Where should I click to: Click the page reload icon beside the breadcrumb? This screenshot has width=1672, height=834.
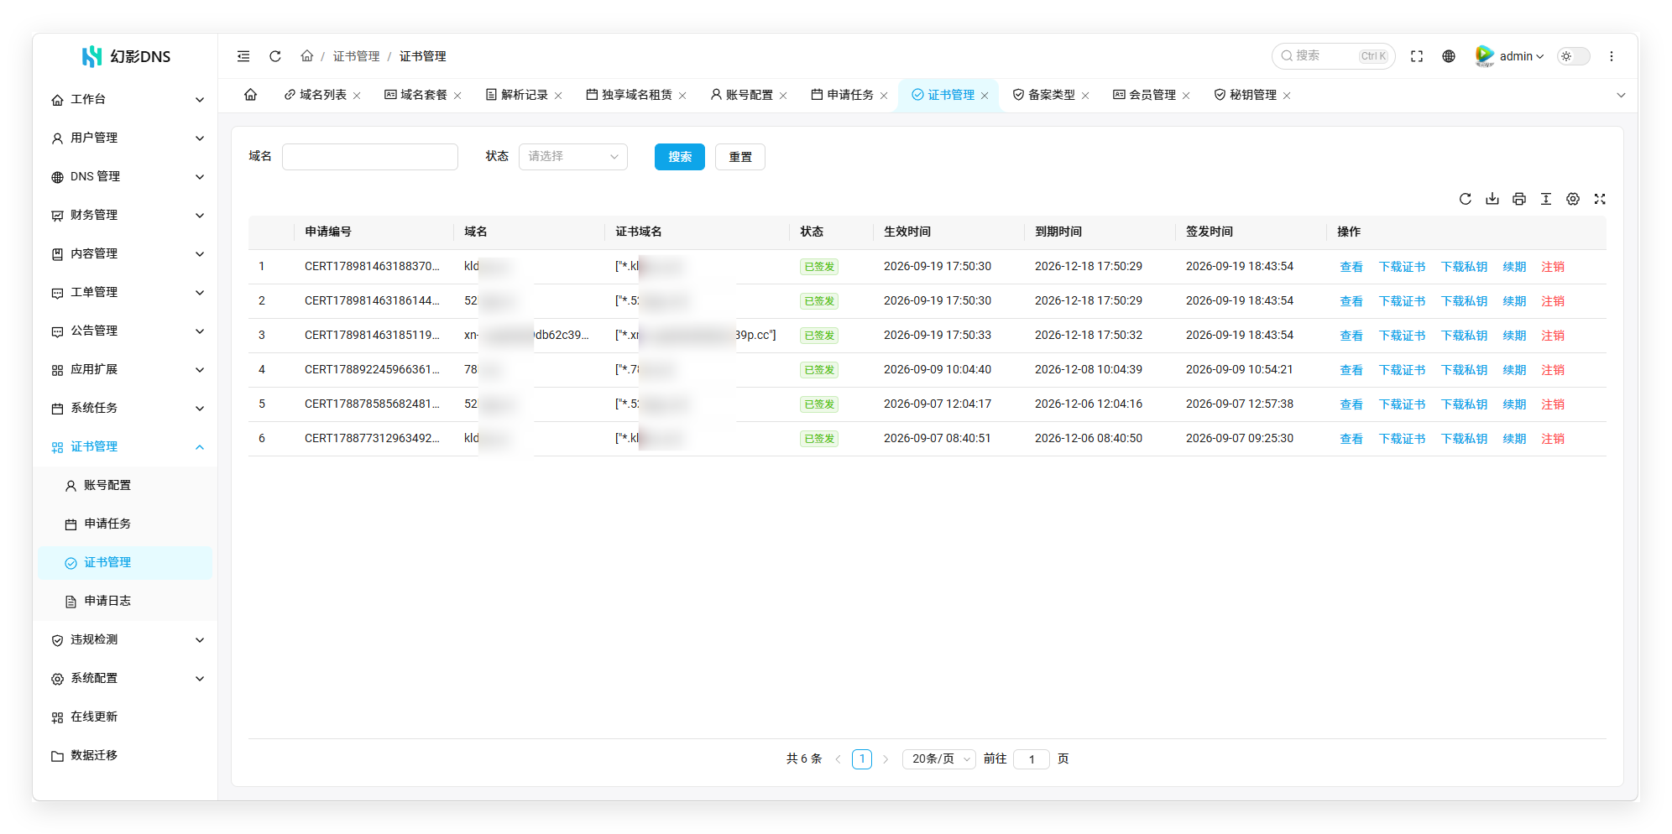[x=274, y=56]
